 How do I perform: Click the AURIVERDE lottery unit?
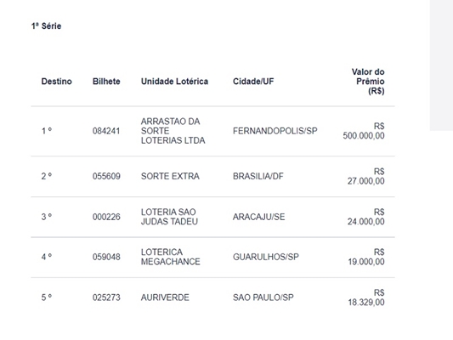165,297
